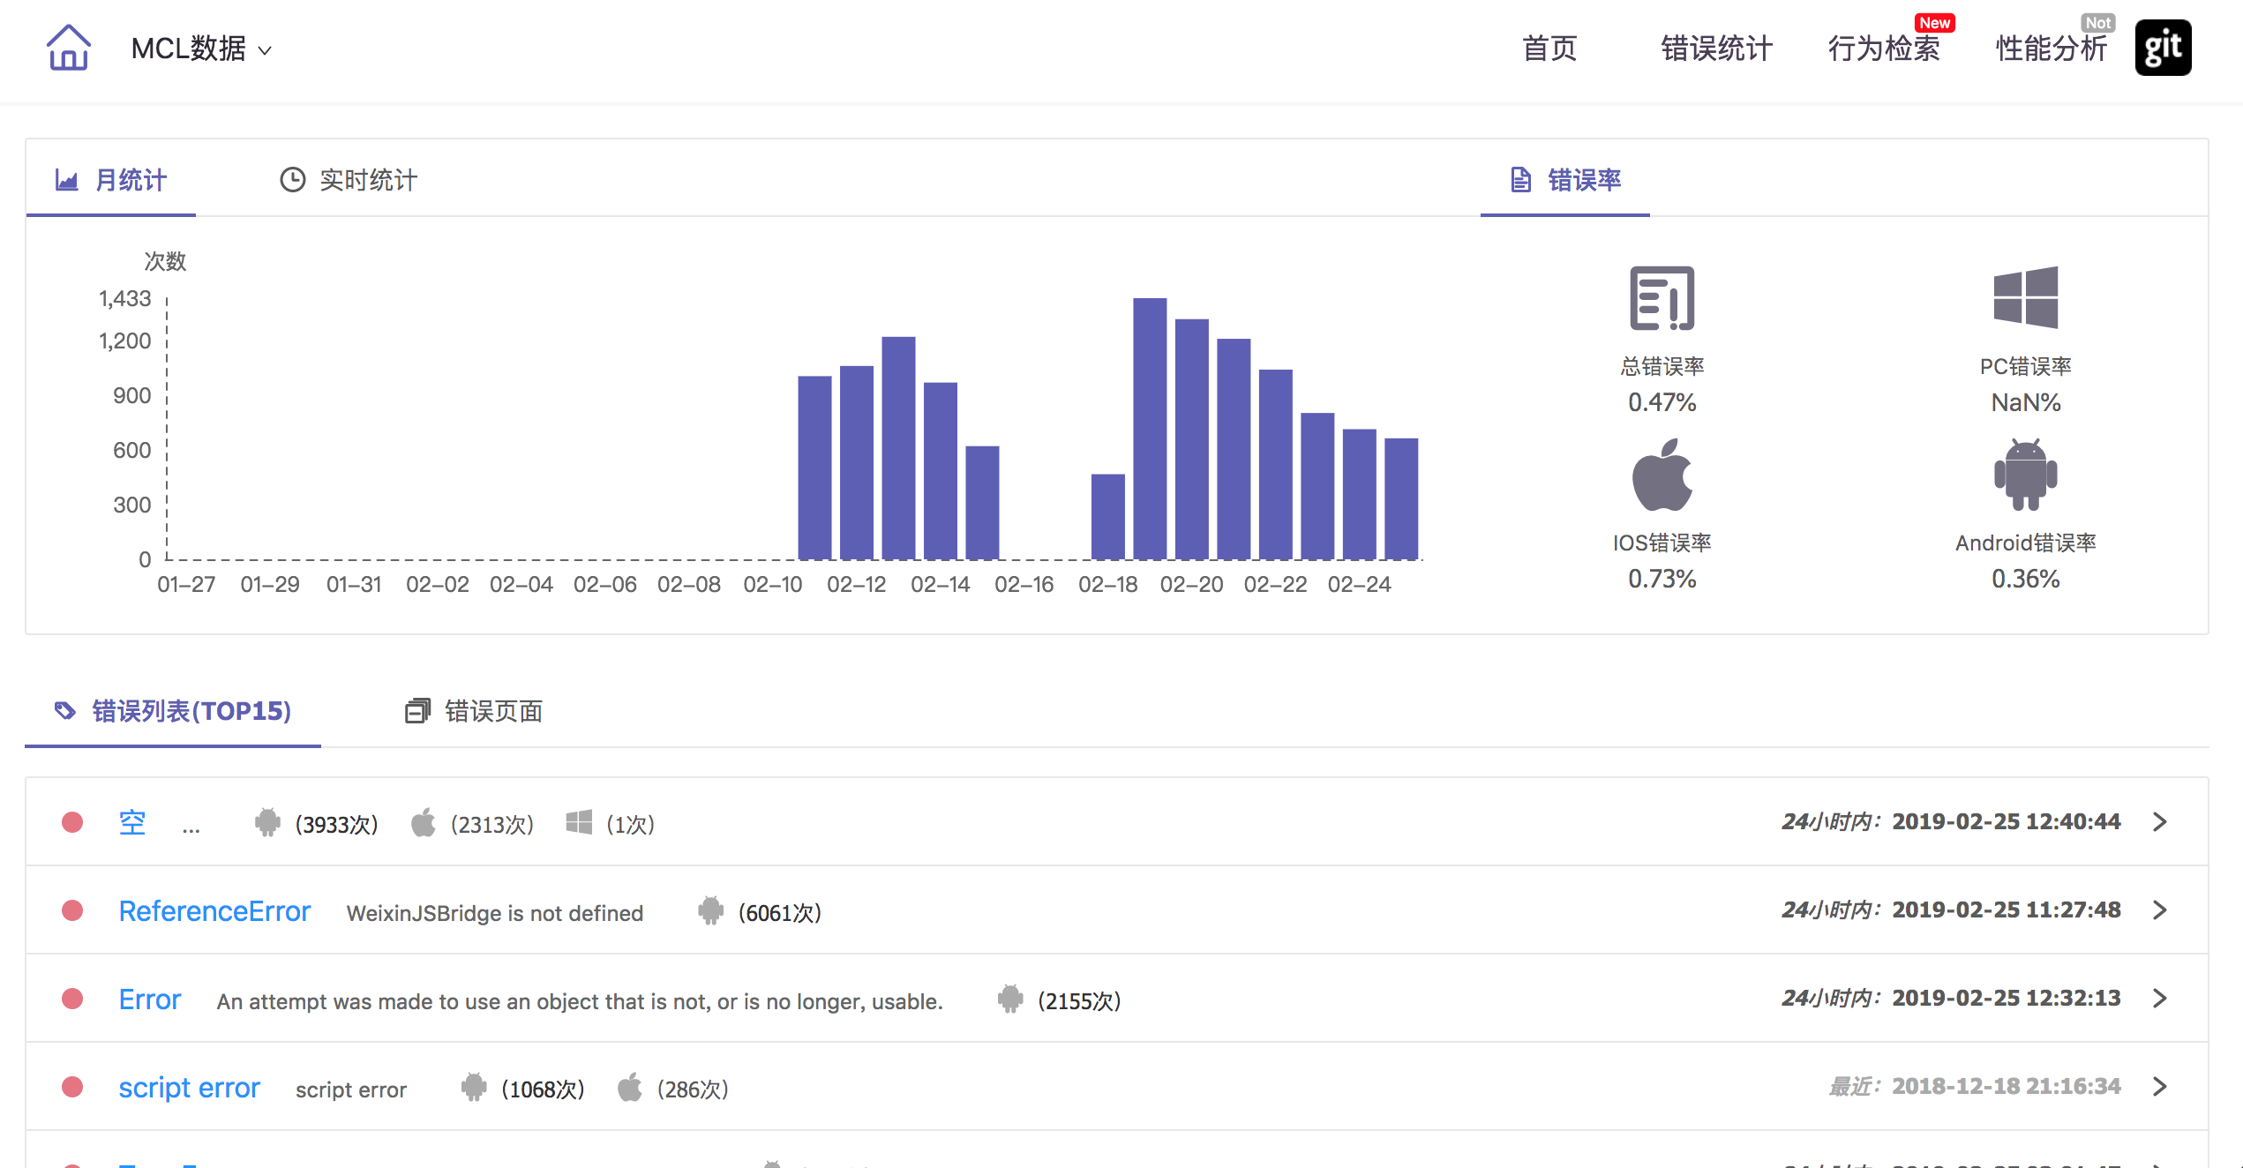Image resolution: width=2243 pixels, height=1168 pixels.
Task: Click the Apple icon next to 2313次
Action: pyautogui.click(x=424, y=821)
